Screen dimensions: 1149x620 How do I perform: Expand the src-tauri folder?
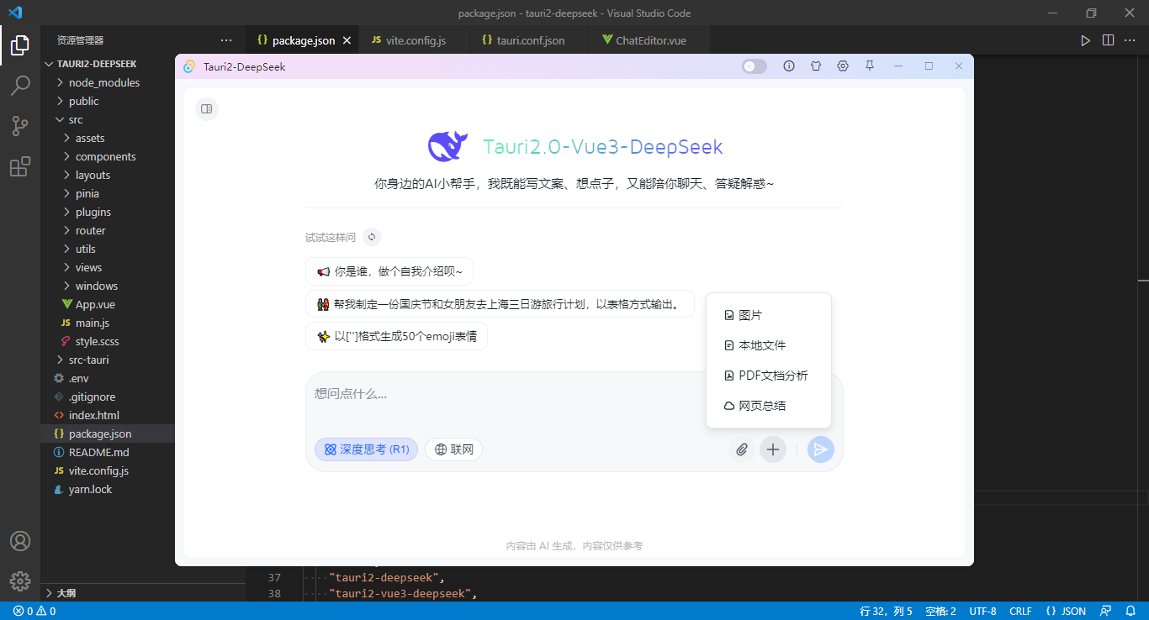(x=108, y=360)
